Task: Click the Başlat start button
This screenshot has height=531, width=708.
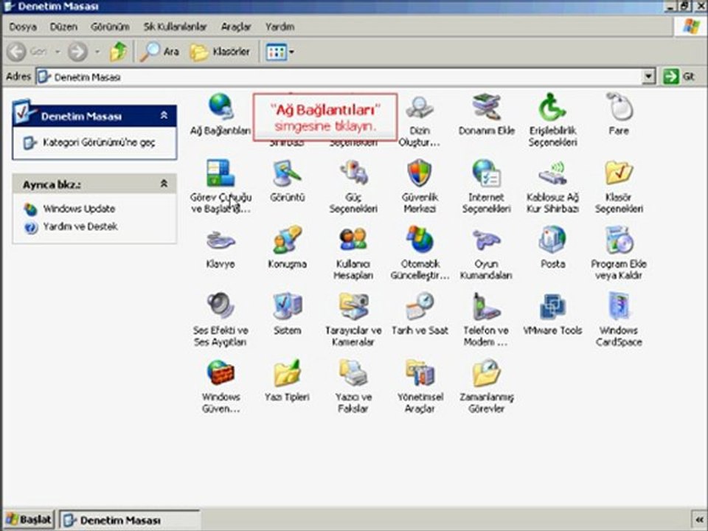Action: pyautogui.click(x=29, y=520)
